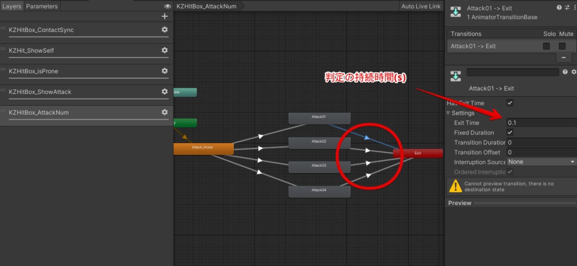Open settings gear for KZHitBox_ContactSync layer

coord(165,29)
